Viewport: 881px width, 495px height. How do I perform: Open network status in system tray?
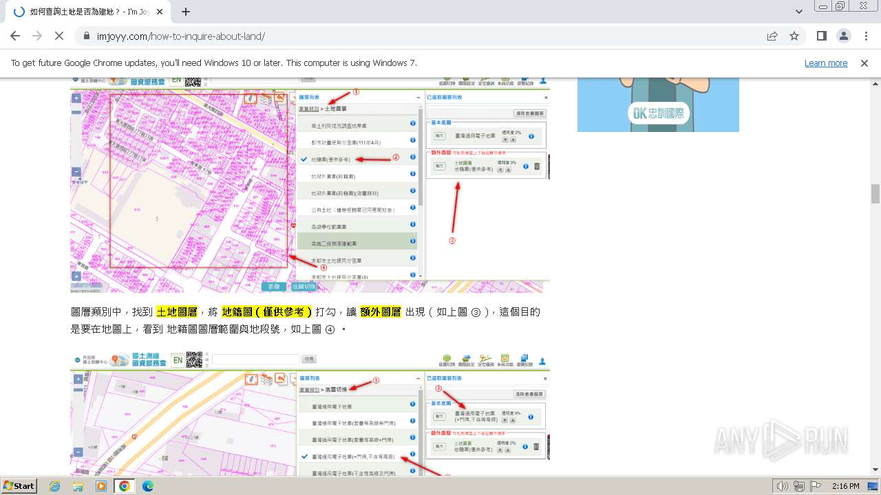pyautogui.click(x=799, y=486)
